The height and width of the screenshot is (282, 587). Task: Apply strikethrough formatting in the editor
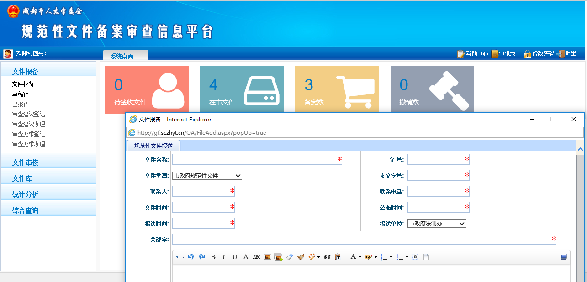coord(257,257)
